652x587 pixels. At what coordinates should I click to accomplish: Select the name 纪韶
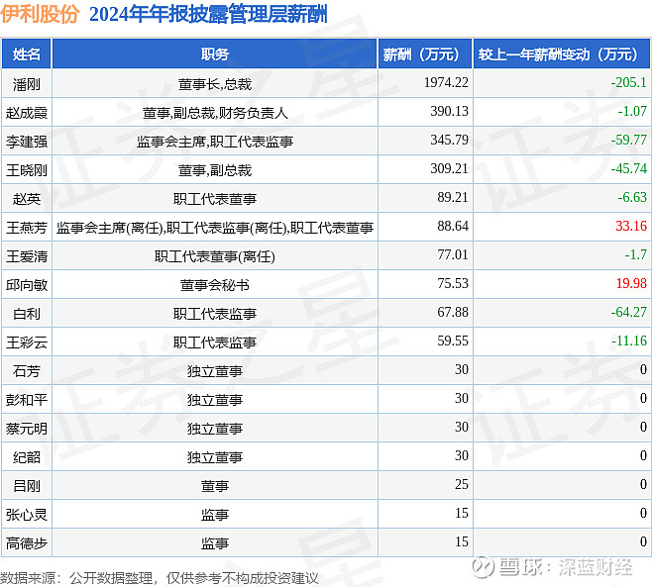click(26, 457)
